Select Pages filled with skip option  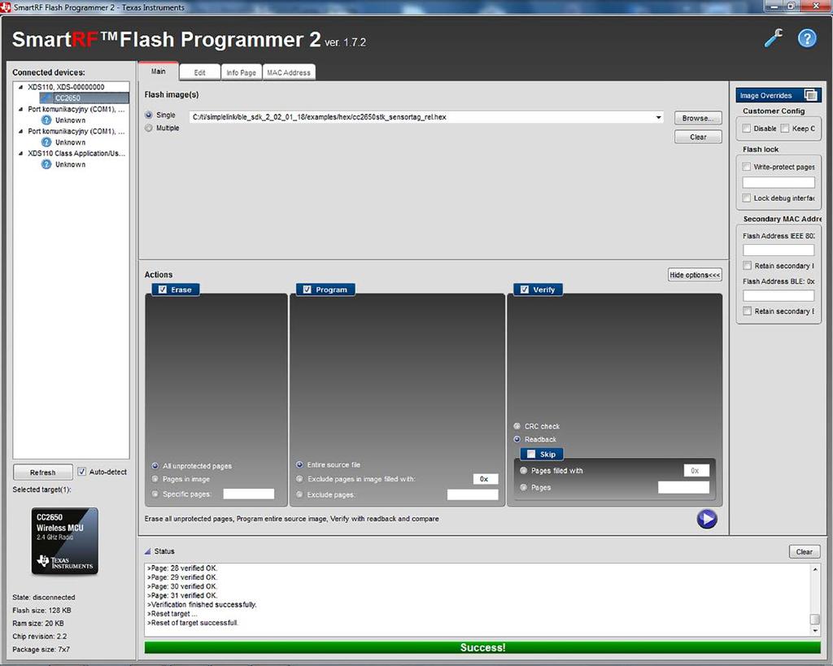[x=523, y=471]
